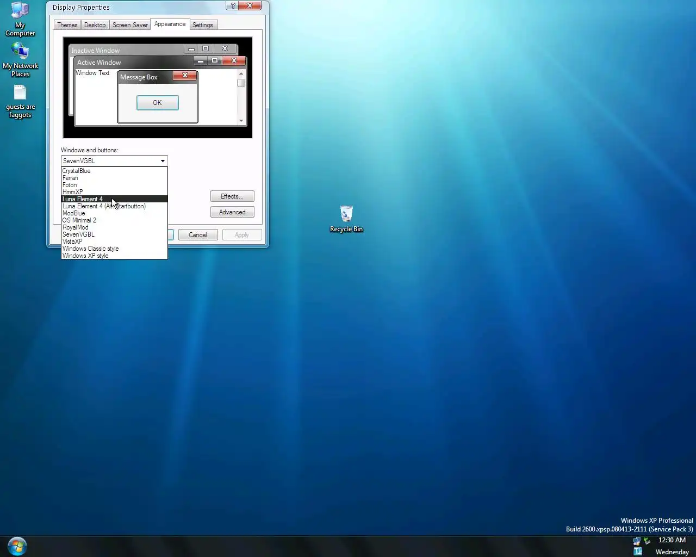Screen dimensions: 696x557
Task: Go to the Settings tab
Action: (203, 25)
